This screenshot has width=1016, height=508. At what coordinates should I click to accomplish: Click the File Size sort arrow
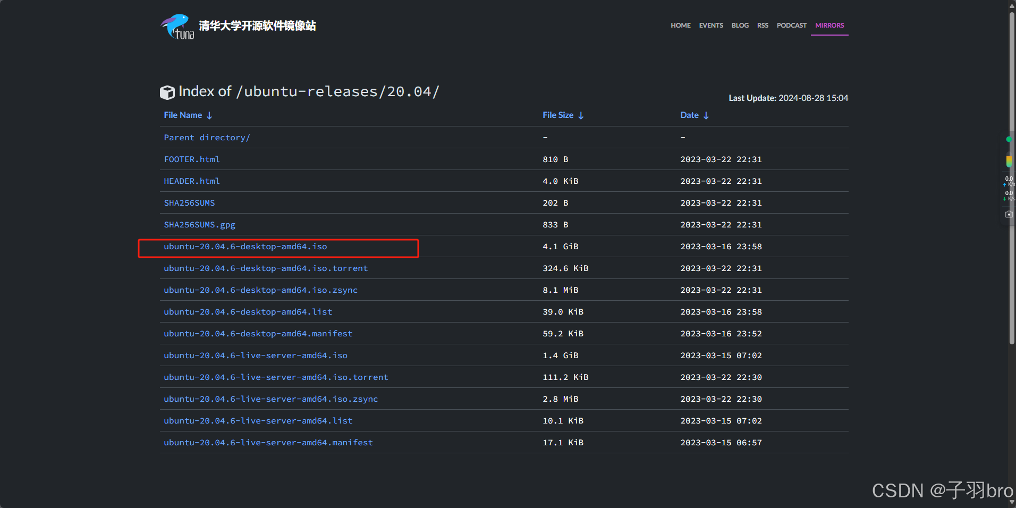click(x=581, y=115)
